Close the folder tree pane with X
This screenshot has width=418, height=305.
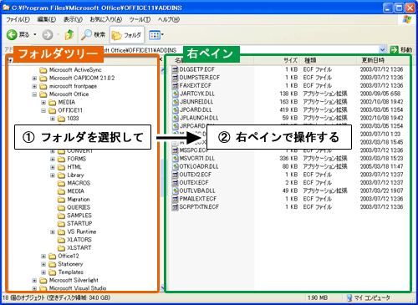point(161,59)
